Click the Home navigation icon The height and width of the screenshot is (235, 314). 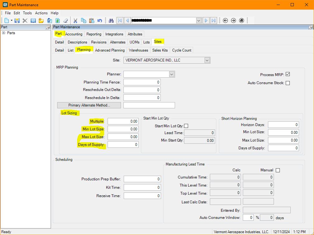point(242,20)
